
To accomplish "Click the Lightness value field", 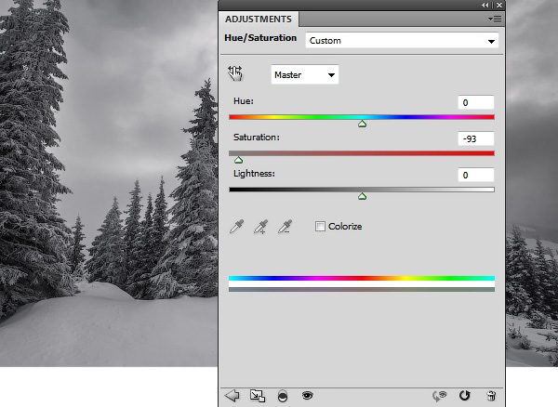I will [476, 175].
